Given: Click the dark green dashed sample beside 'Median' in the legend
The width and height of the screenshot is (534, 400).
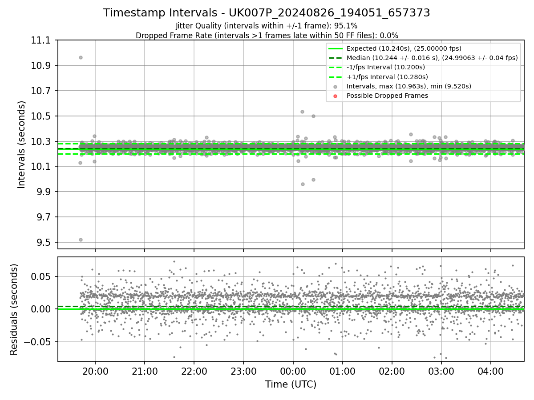Looking at the screenshot, I should [336, 58].
